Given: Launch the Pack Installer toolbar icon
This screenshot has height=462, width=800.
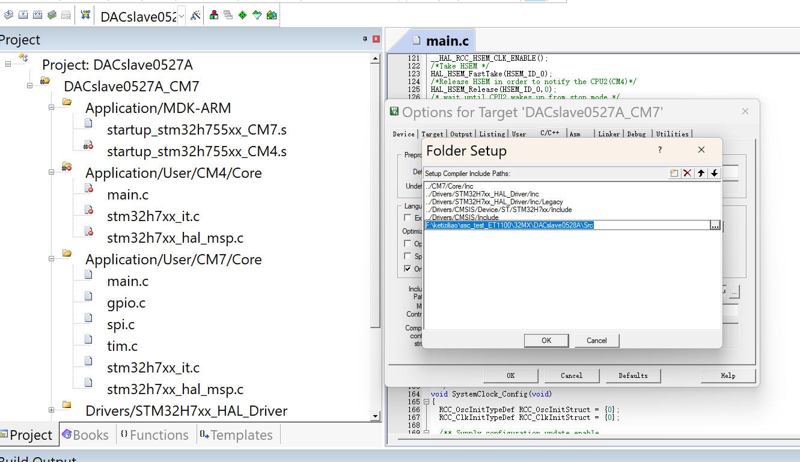Looking at the screenshot, I should point(272,15).
